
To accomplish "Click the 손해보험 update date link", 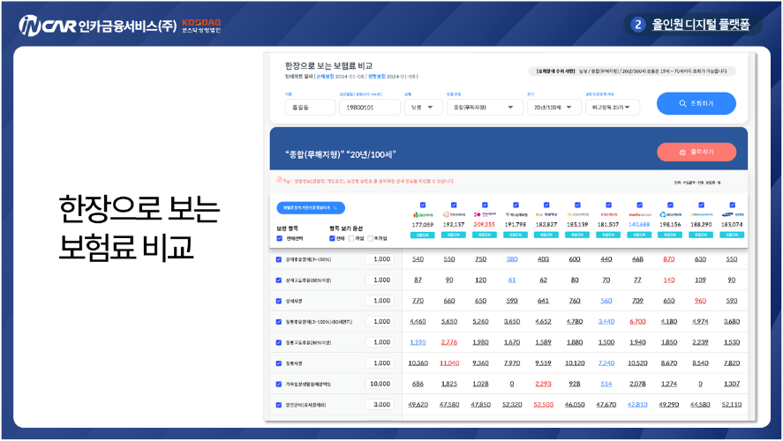I will [325, 77].
